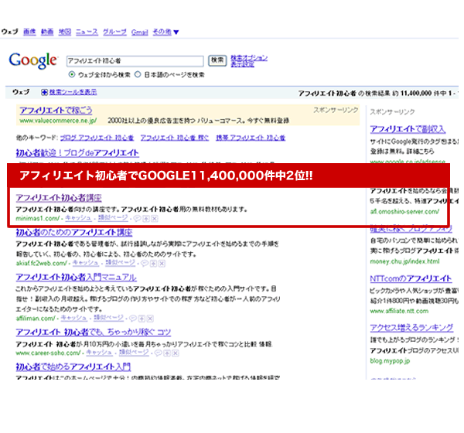The image size is (464, 433).
Task: Open 類似ページ for the minimas1.com result
Action: 113,218
